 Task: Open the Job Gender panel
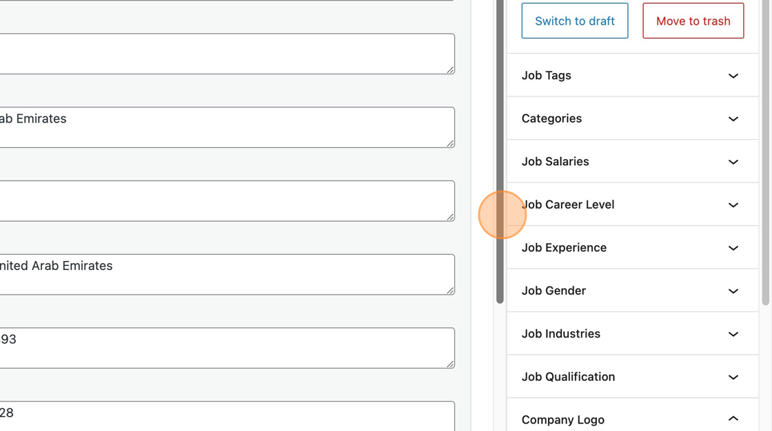pos(632,291)
